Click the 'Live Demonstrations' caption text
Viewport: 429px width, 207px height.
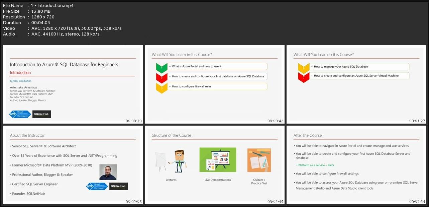coord(218,180)
